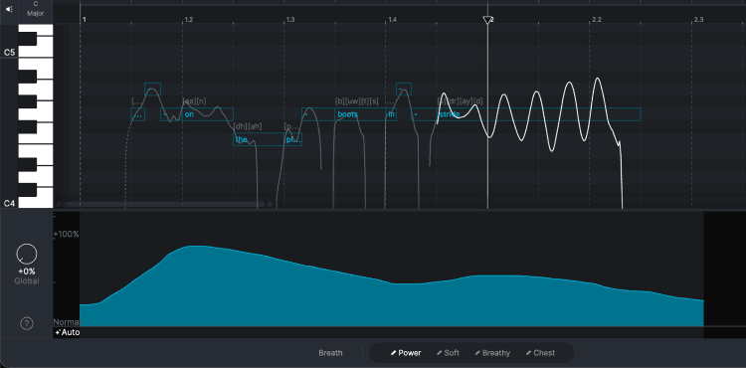
Task: Click the Breath parameter tab
Action: [x=330, y=353]
